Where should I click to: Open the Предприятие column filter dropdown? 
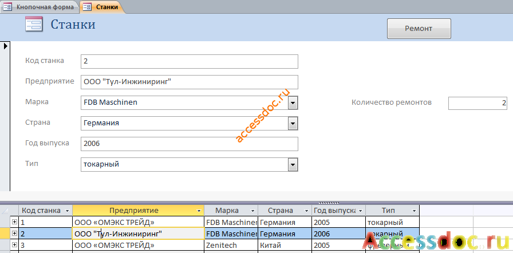pyautogui.click(x=199, y=211)
